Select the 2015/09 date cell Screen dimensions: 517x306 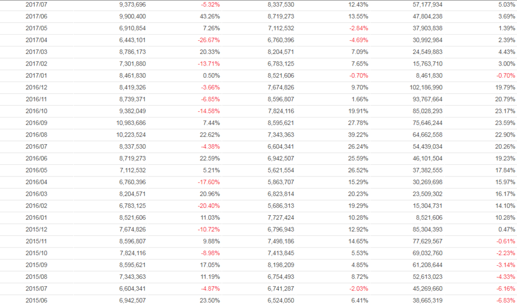point(35,265)
